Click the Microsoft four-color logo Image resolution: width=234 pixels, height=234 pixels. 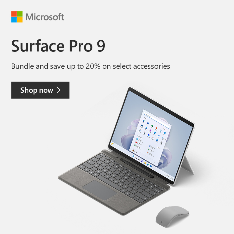point(17,17)
